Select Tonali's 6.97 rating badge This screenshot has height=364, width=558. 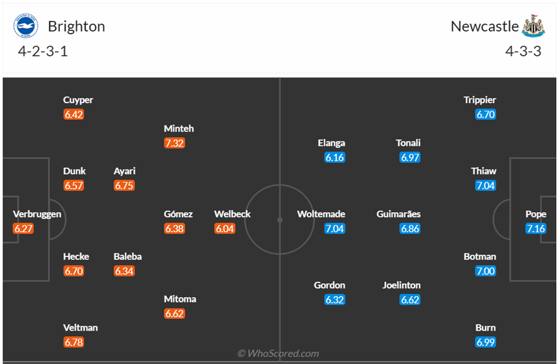[x=410, y=158]
